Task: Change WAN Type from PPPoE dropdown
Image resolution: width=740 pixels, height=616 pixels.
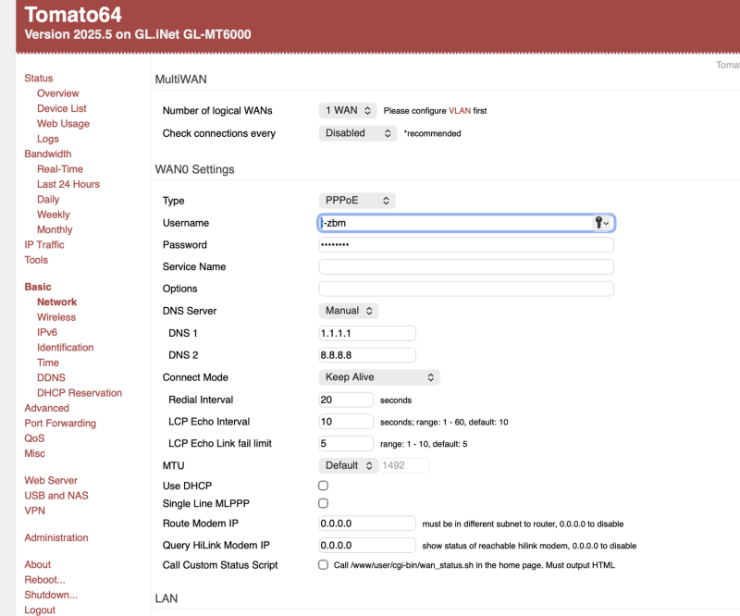Action: click(x=357, y=200)
